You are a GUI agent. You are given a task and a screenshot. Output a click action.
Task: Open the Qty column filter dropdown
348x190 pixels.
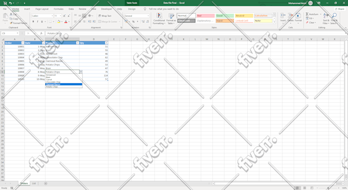[106, 43]
